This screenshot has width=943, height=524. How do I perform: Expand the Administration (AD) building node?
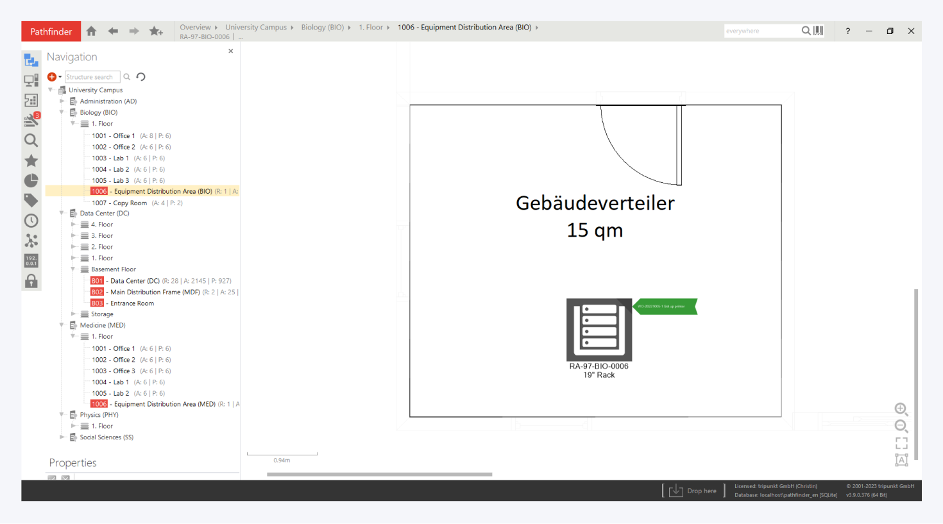click(x=62, y=101)
